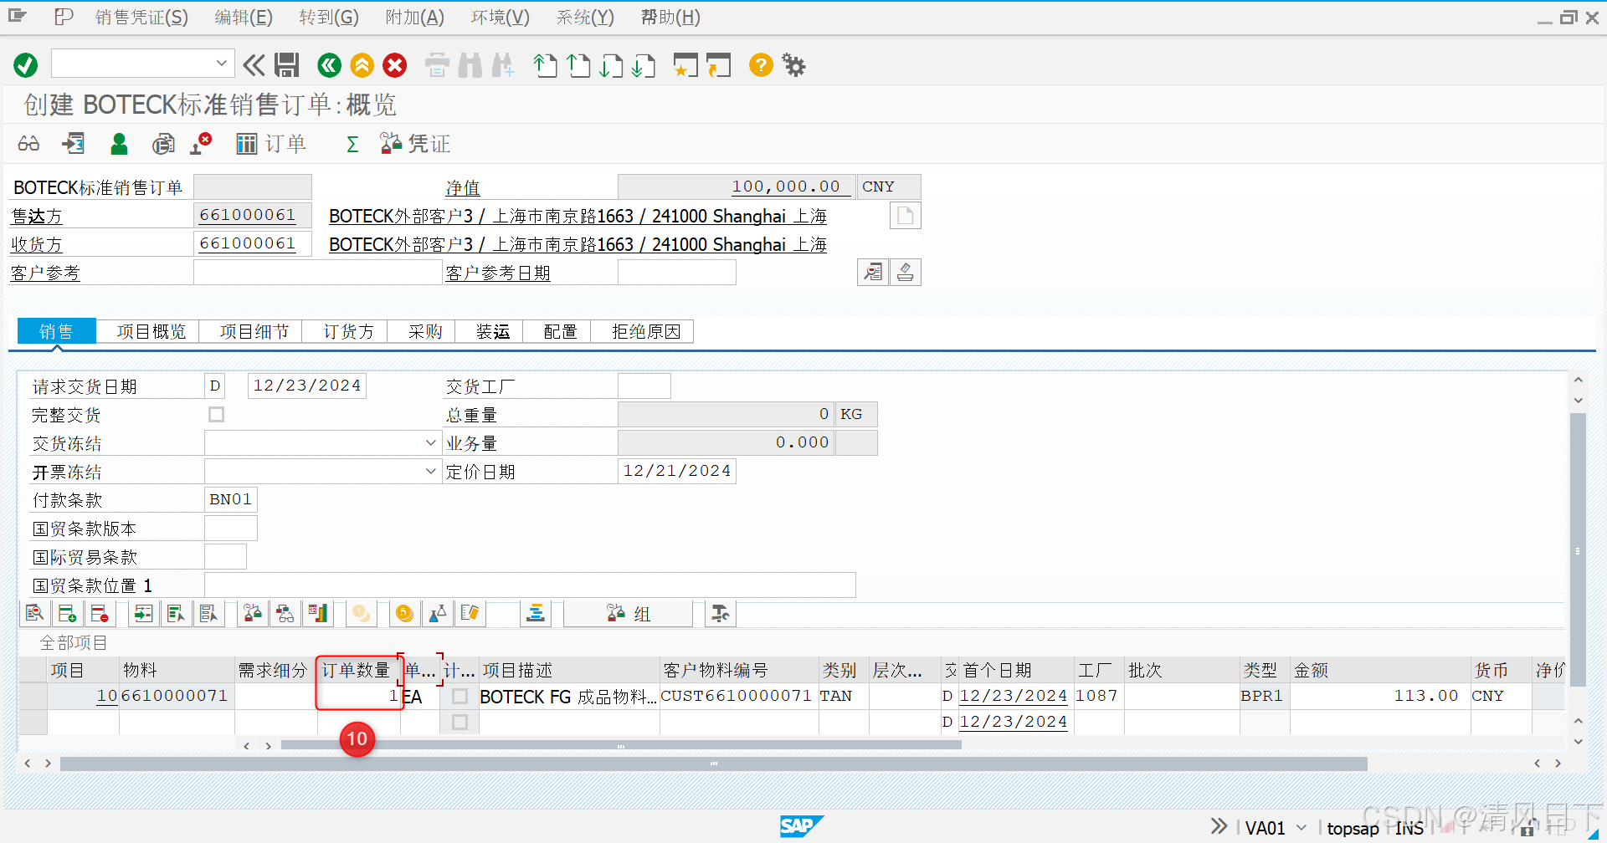Tick the checkbox in item 10 row
The height and width of the screenshot is (843, 1607).
tap(460, 696)
